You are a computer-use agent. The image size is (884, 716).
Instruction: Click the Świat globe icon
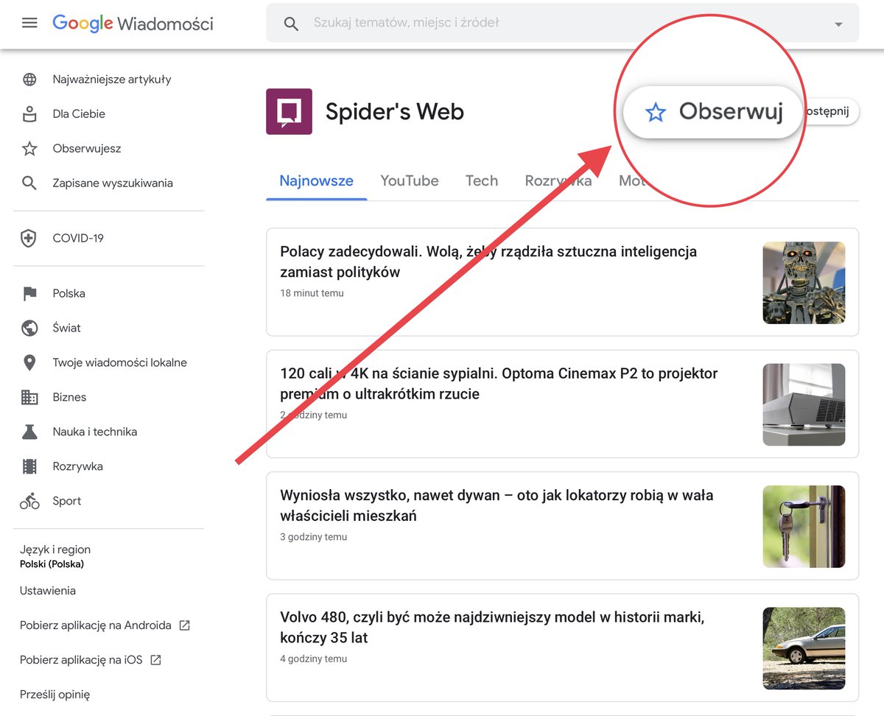point(29,328)
